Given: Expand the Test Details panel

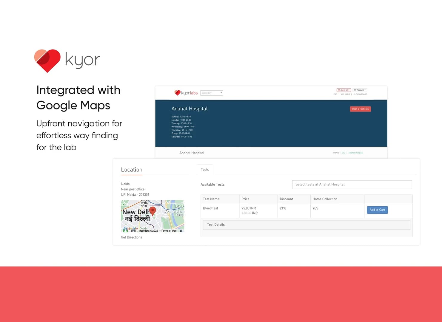Looking at the screenshot, I should 307,225.
